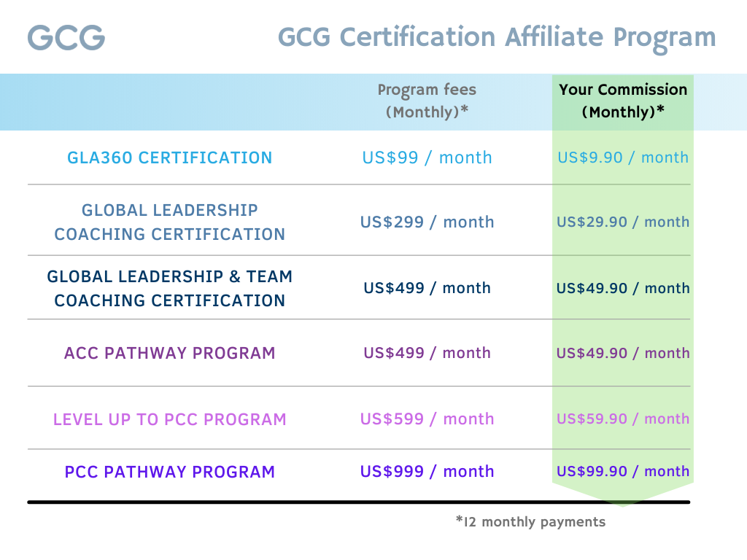
Task: Click the US$9.90 / month commission
Action: tap(623, 157)
